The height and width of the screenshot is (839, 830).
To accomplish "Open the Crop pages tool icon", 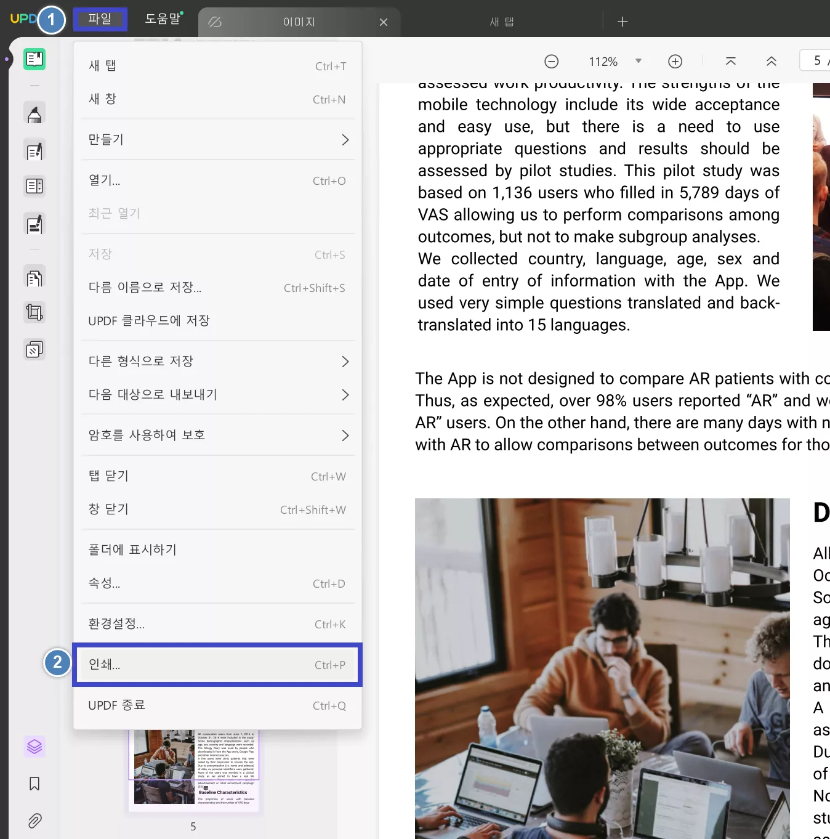I will click(34, 313).
